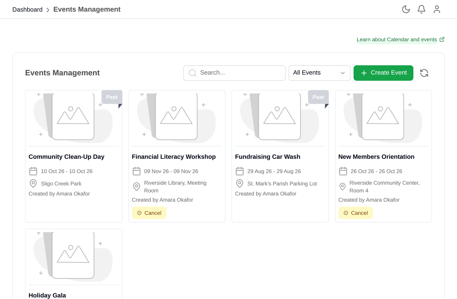Screen dimensions: 457x299
Task: Click the date 29 Aug 26 - 29 Aug 26
Action: click(x=274, y=171)
